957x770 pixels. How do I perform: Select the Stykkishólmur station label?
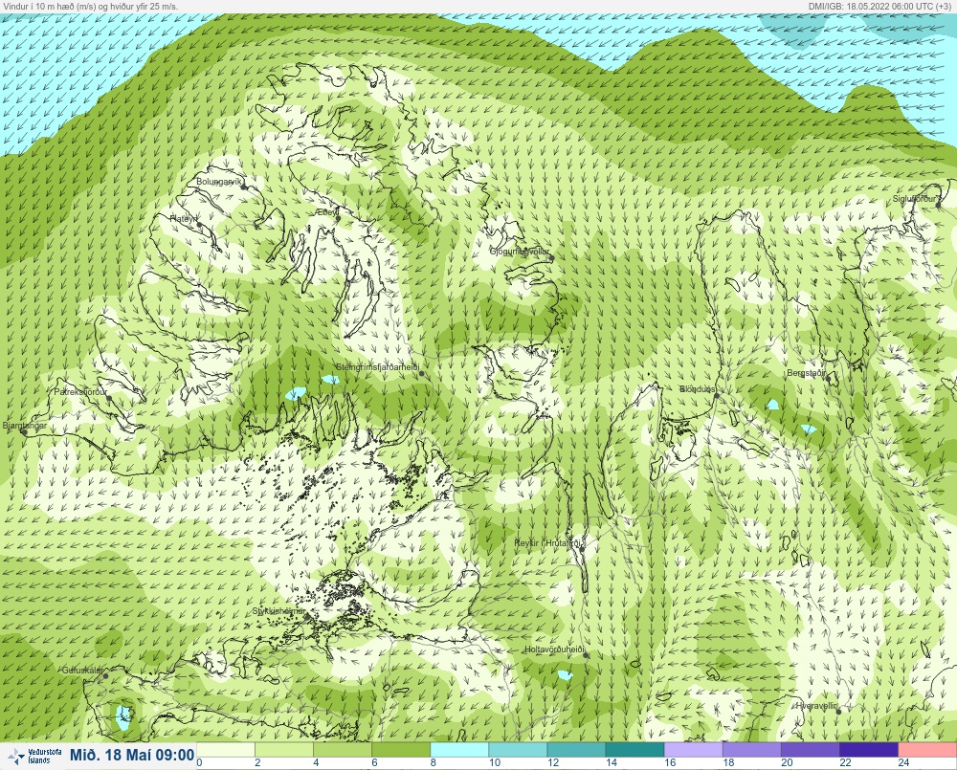(278, 611)
